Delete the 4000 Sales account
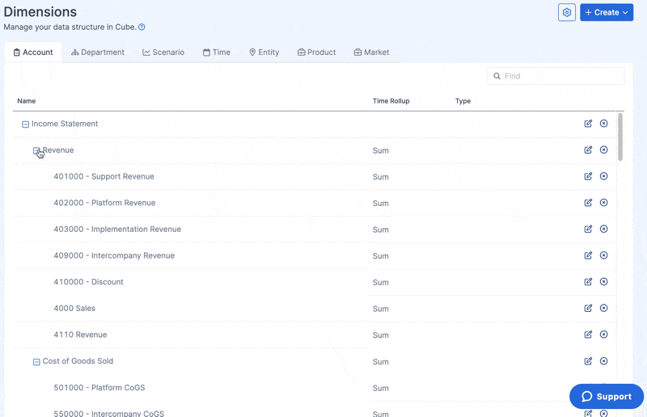Screen dimensions: 647x417 603,309
